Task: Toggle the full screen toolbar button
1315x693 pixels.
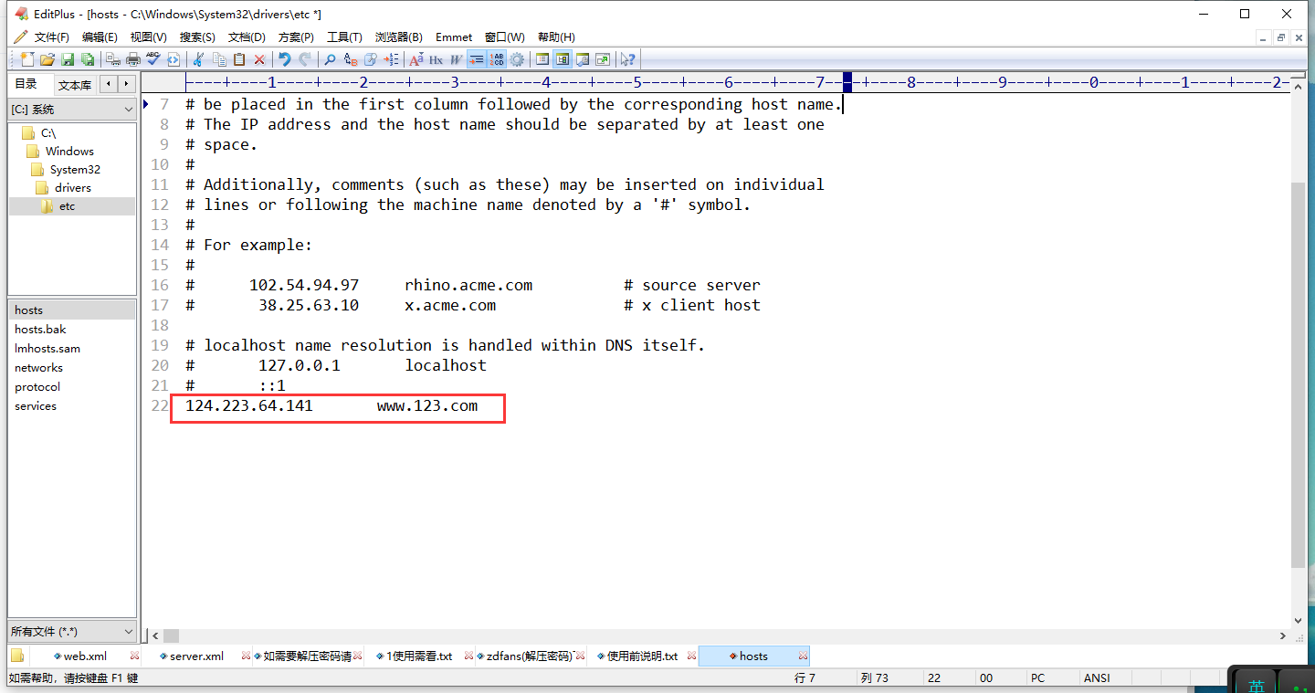Action: click(x=603, y=59)
